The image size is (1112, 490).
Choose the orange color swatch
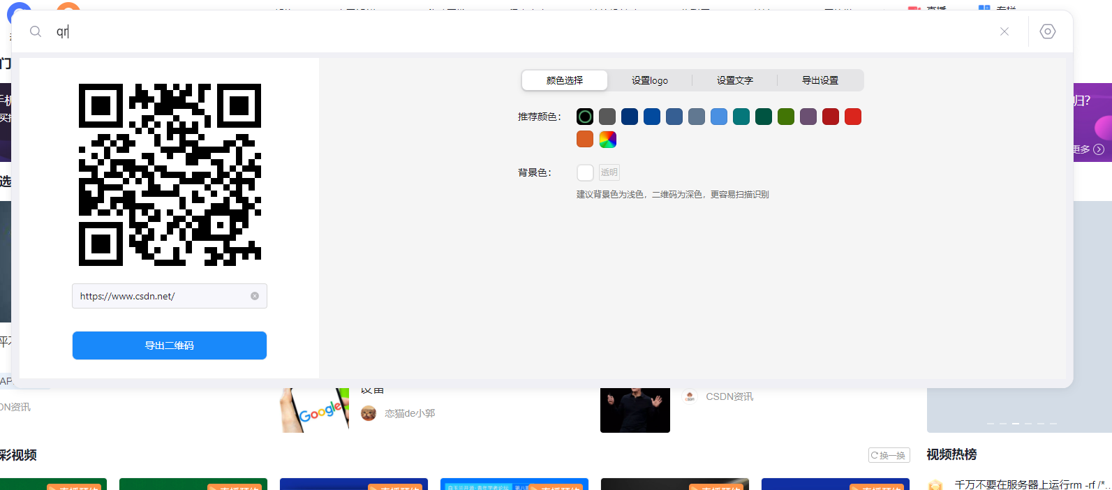pyautogui.click(x=585, y=139)
